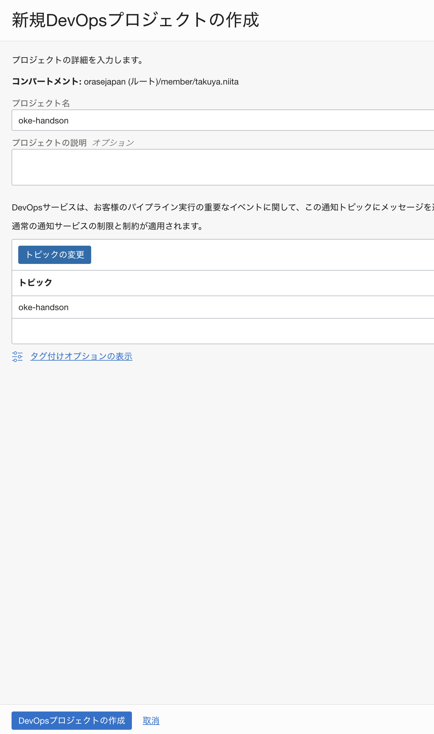The width and height of the screenshot is (434, 734).
Task: Click the italic オプション hint text
Action: pos(113,143)
